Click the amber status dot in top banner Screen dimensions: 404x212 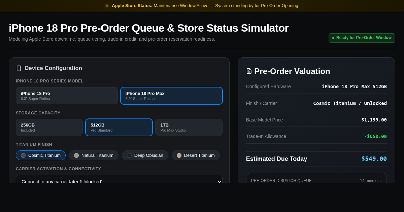[107, 6]
